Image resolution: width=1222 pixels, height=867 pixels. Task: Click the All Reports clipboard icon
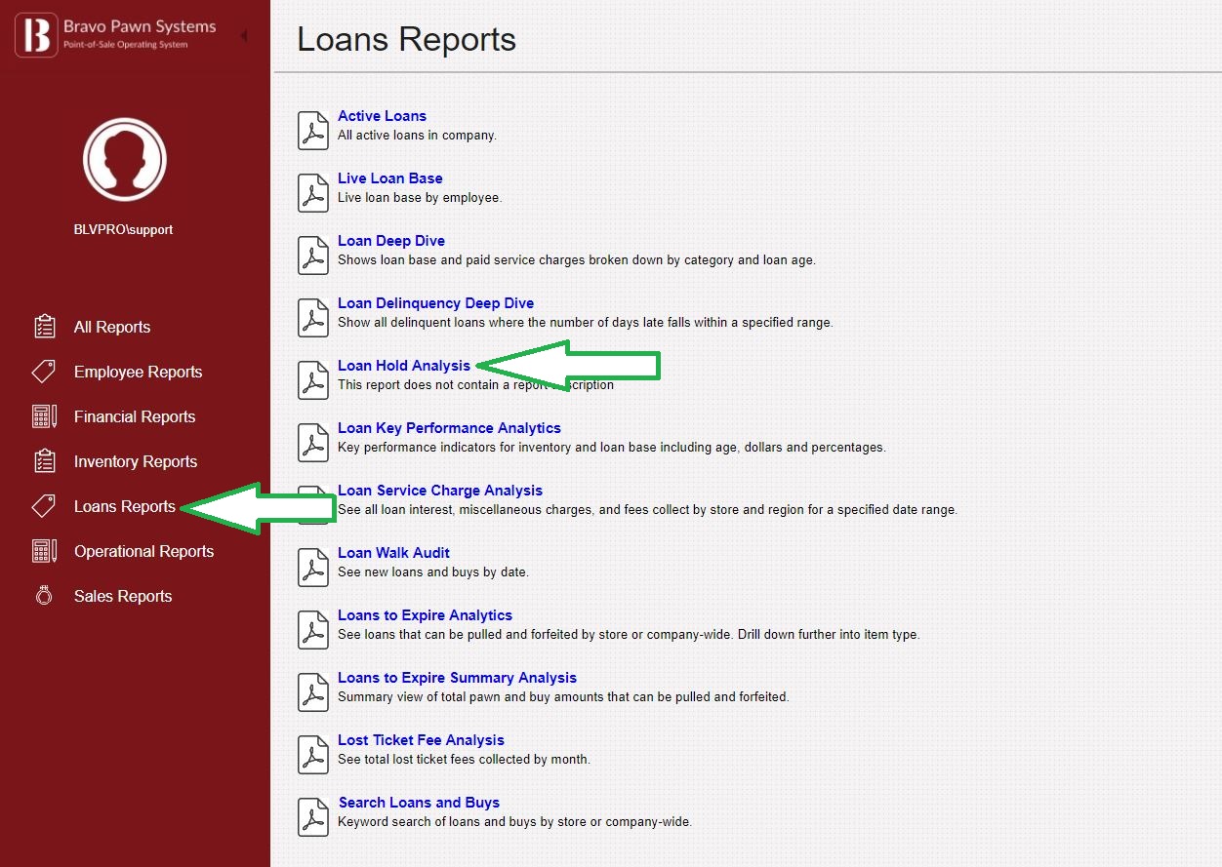point(44,327)
